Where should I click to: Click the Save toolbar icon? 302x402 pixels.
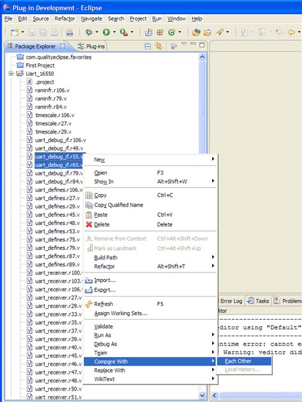pos(32,33)
